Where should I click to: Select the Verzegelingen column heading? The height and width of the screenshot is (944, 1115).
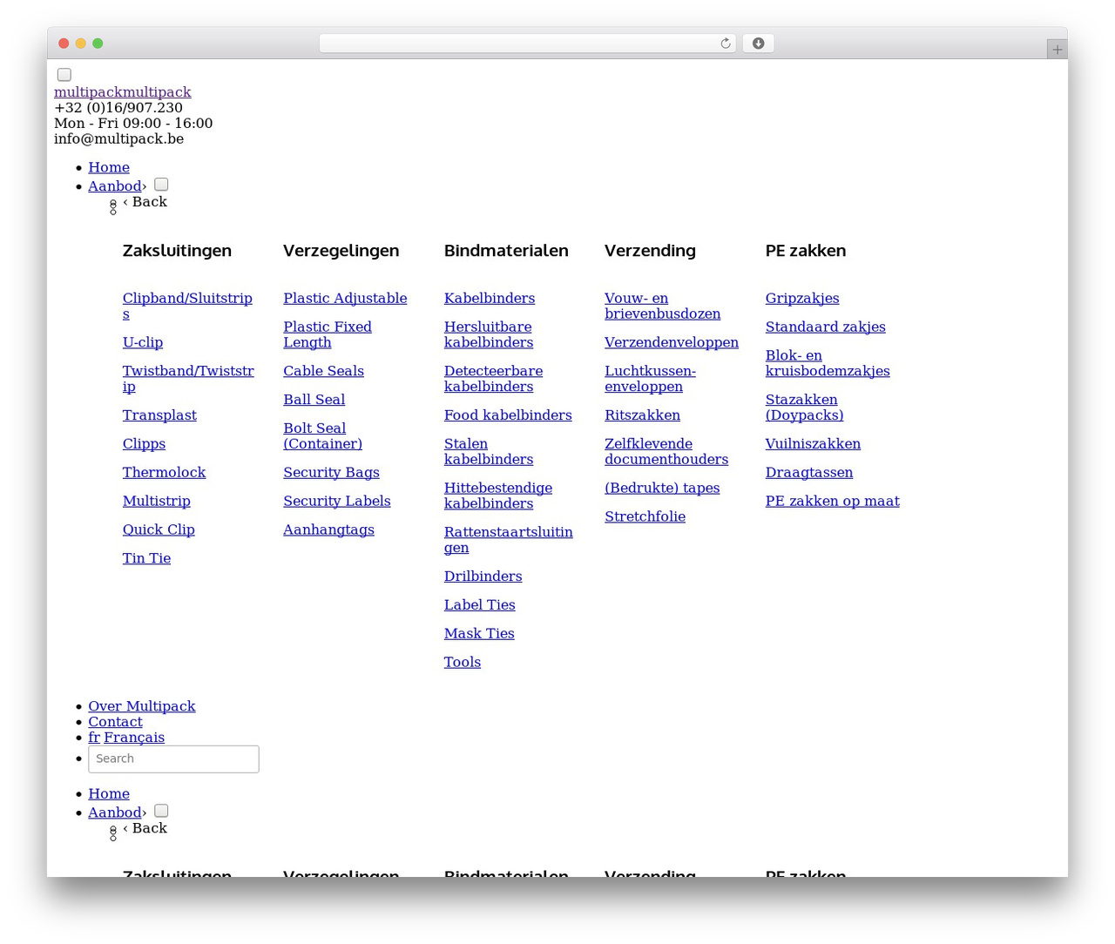341,251
